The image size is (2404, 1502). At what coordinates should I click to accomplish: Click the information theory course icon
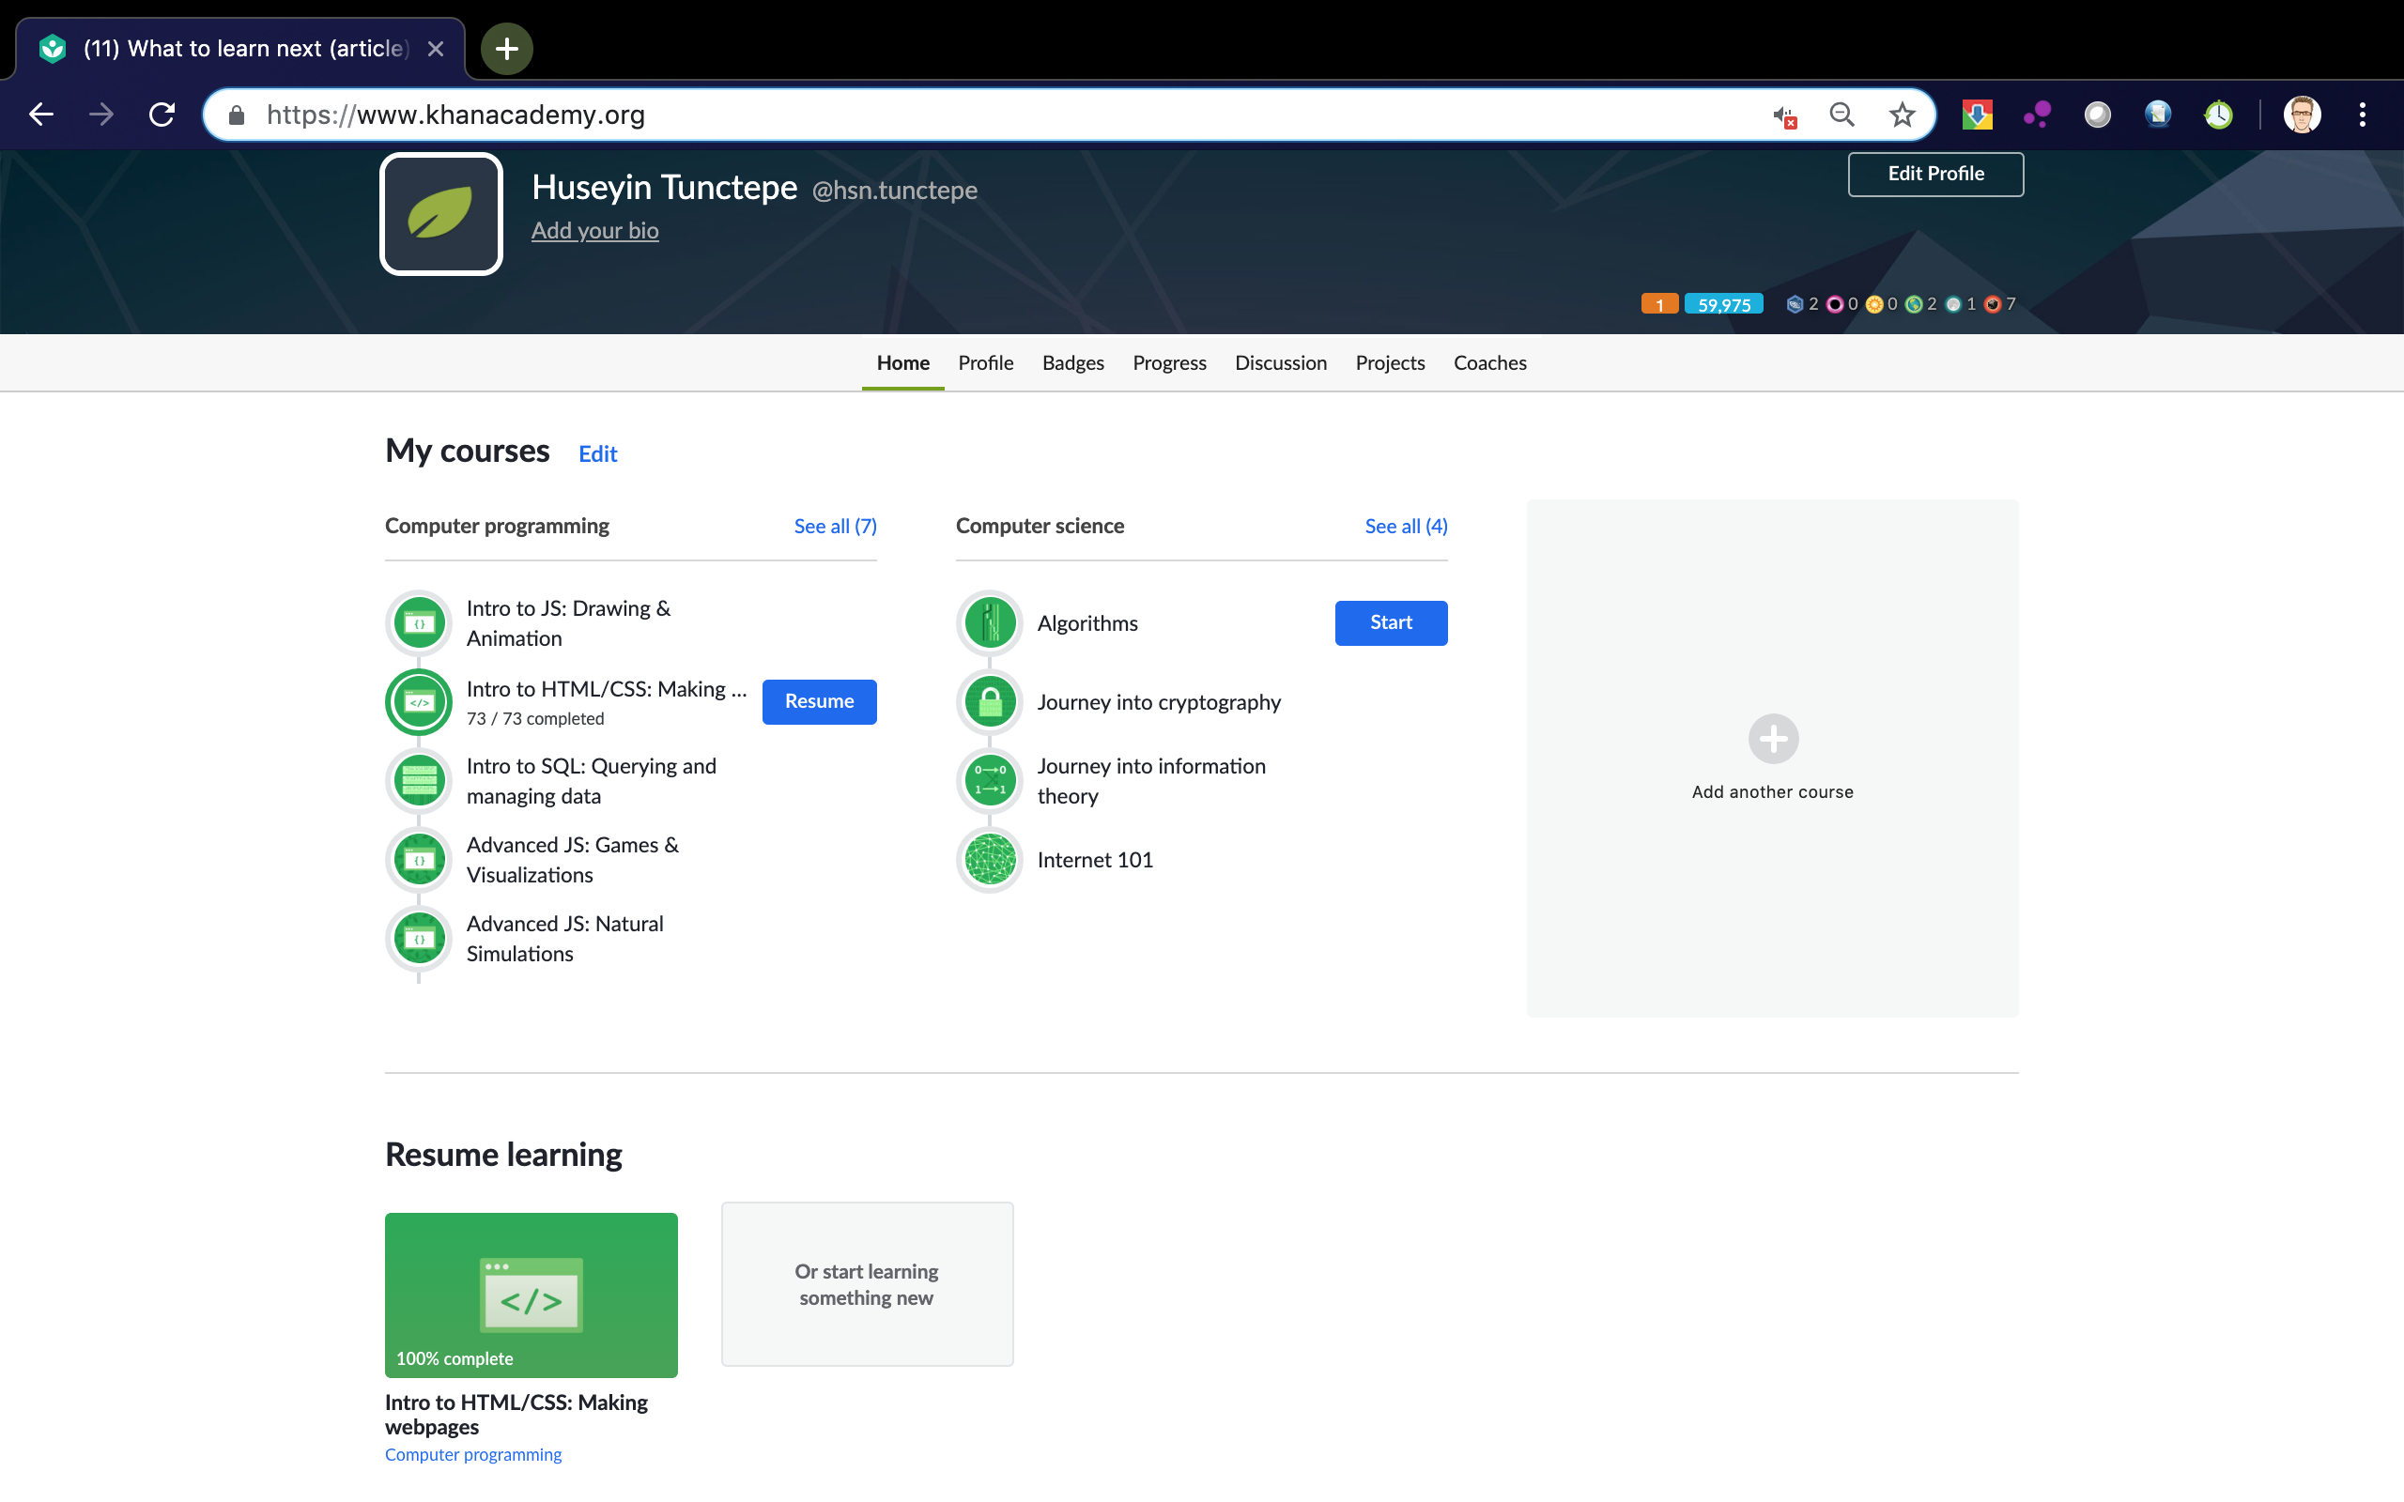tap(990, 781)
